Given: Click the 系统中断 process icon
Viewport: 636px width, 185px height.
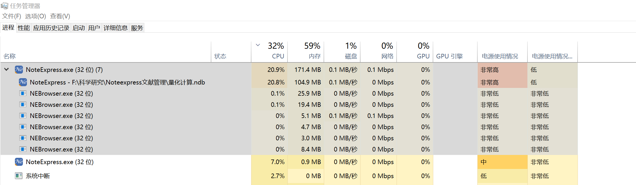Looking at the screenshot, I should click(x=19, y=176).
